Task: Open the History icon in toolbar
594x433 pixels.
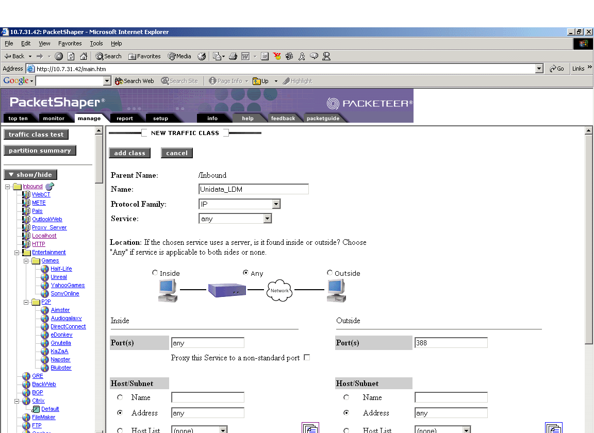Action: click(202, 56)
